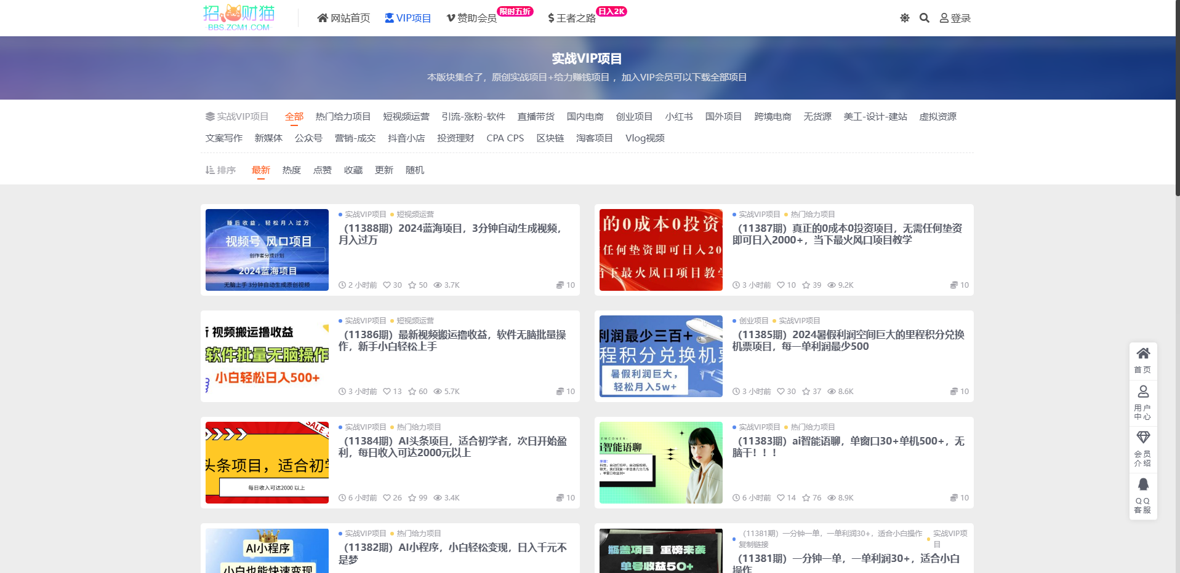The height and width of the screenshot is (573, 1180).
Task: Click the favorite star on post 11387
Action: [x=806, y=285]
